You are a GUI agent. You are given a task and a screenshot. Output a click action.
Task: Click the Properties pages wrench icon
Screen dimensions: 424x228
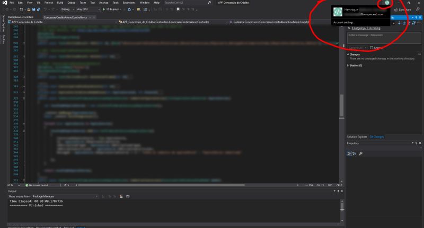[360, 153]
